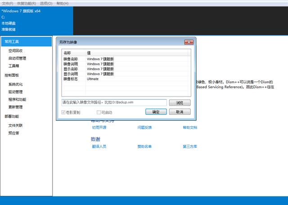Screen dimensions: 288x205
Task: Open the 第三方库 link
Action: pyautogui.click(x=190, y=146)
